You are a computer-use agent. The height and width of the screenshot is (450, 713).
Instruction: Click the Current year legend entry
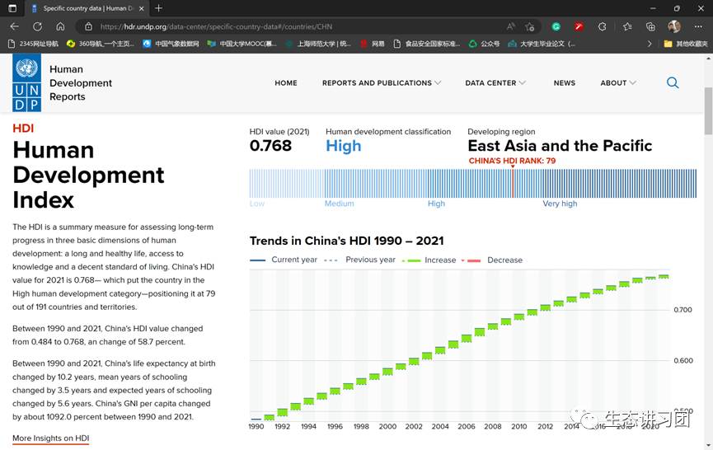pyautogui.click(x=284, y=260)
